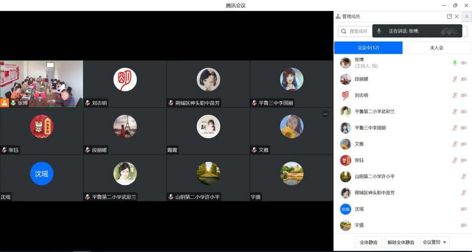Toggle 张博's camera icon in member list

point(464,63)
